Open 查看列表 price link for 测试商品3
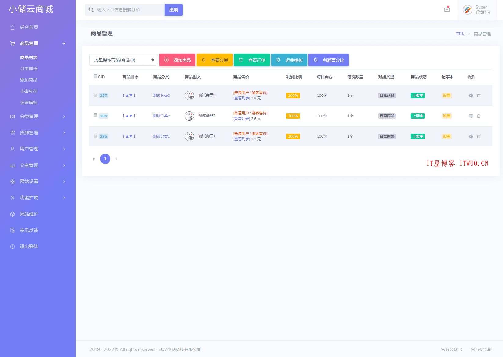 [x=242, y=98]
